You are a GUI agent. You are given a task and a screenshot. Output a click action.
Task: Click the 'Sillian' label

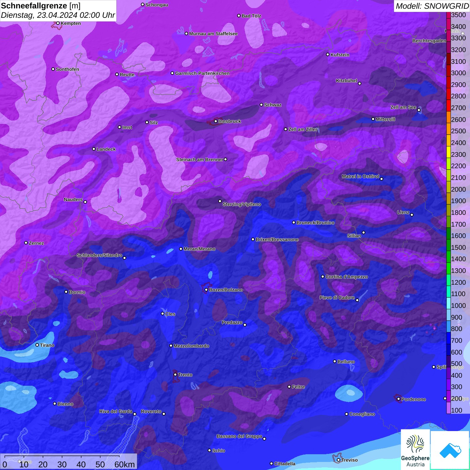[354, 236]
